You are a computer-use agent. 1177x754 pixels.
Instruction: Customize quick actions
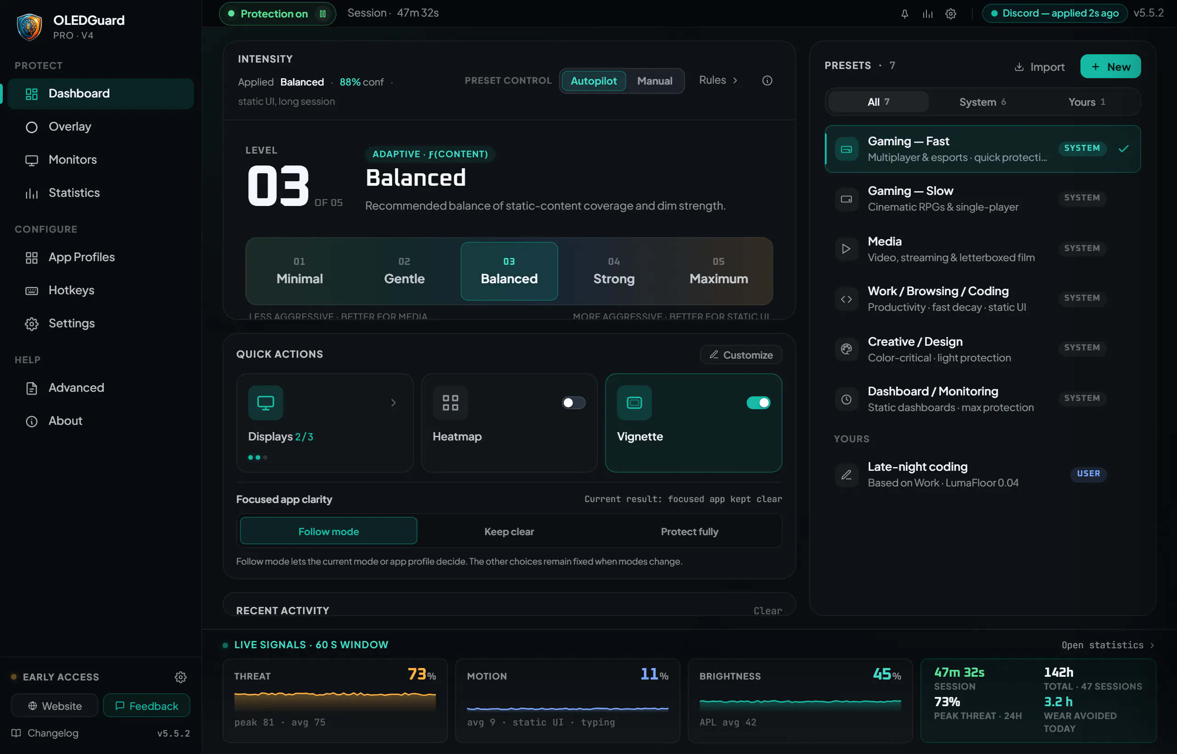740,355
